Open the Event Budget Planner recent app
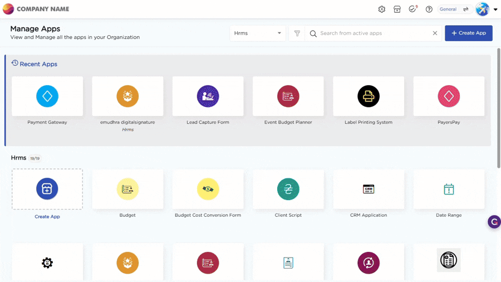The width and height of the screenshot is (501, 282). 288,96
